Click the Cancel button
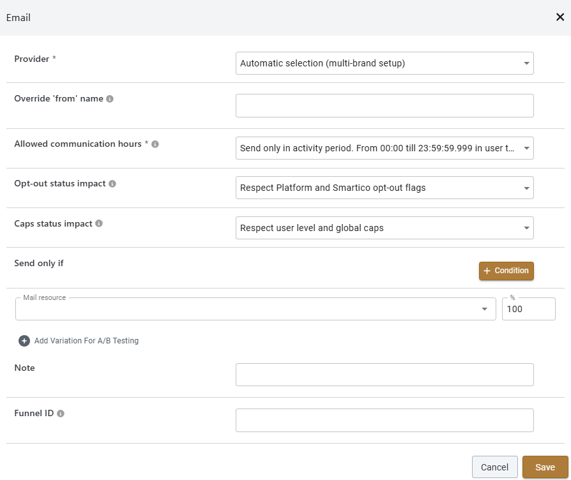The width and height of the screenshot is (571, 480). point(494,467)
